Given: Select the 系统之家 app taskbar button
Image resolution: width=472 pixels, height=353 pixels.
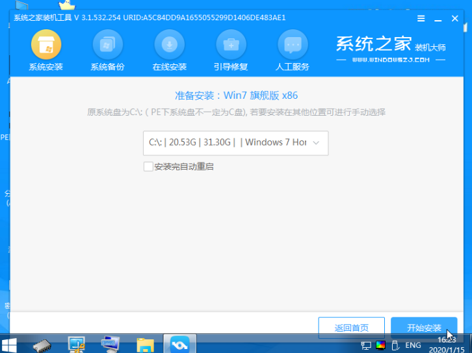Looking at the screenshot, I should click(179, 344).
